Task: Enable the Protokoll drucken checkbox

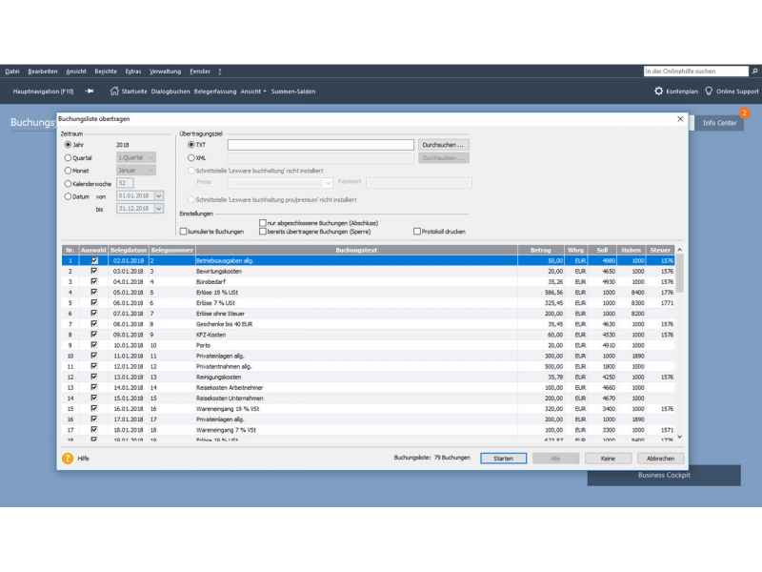Action: (417, 232)
